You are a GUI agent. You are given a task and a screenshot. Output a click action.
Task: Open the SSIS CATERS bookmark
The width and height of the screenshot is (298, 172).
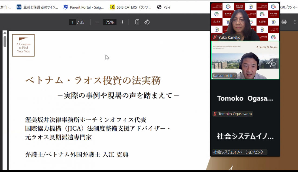pos(131,7)
